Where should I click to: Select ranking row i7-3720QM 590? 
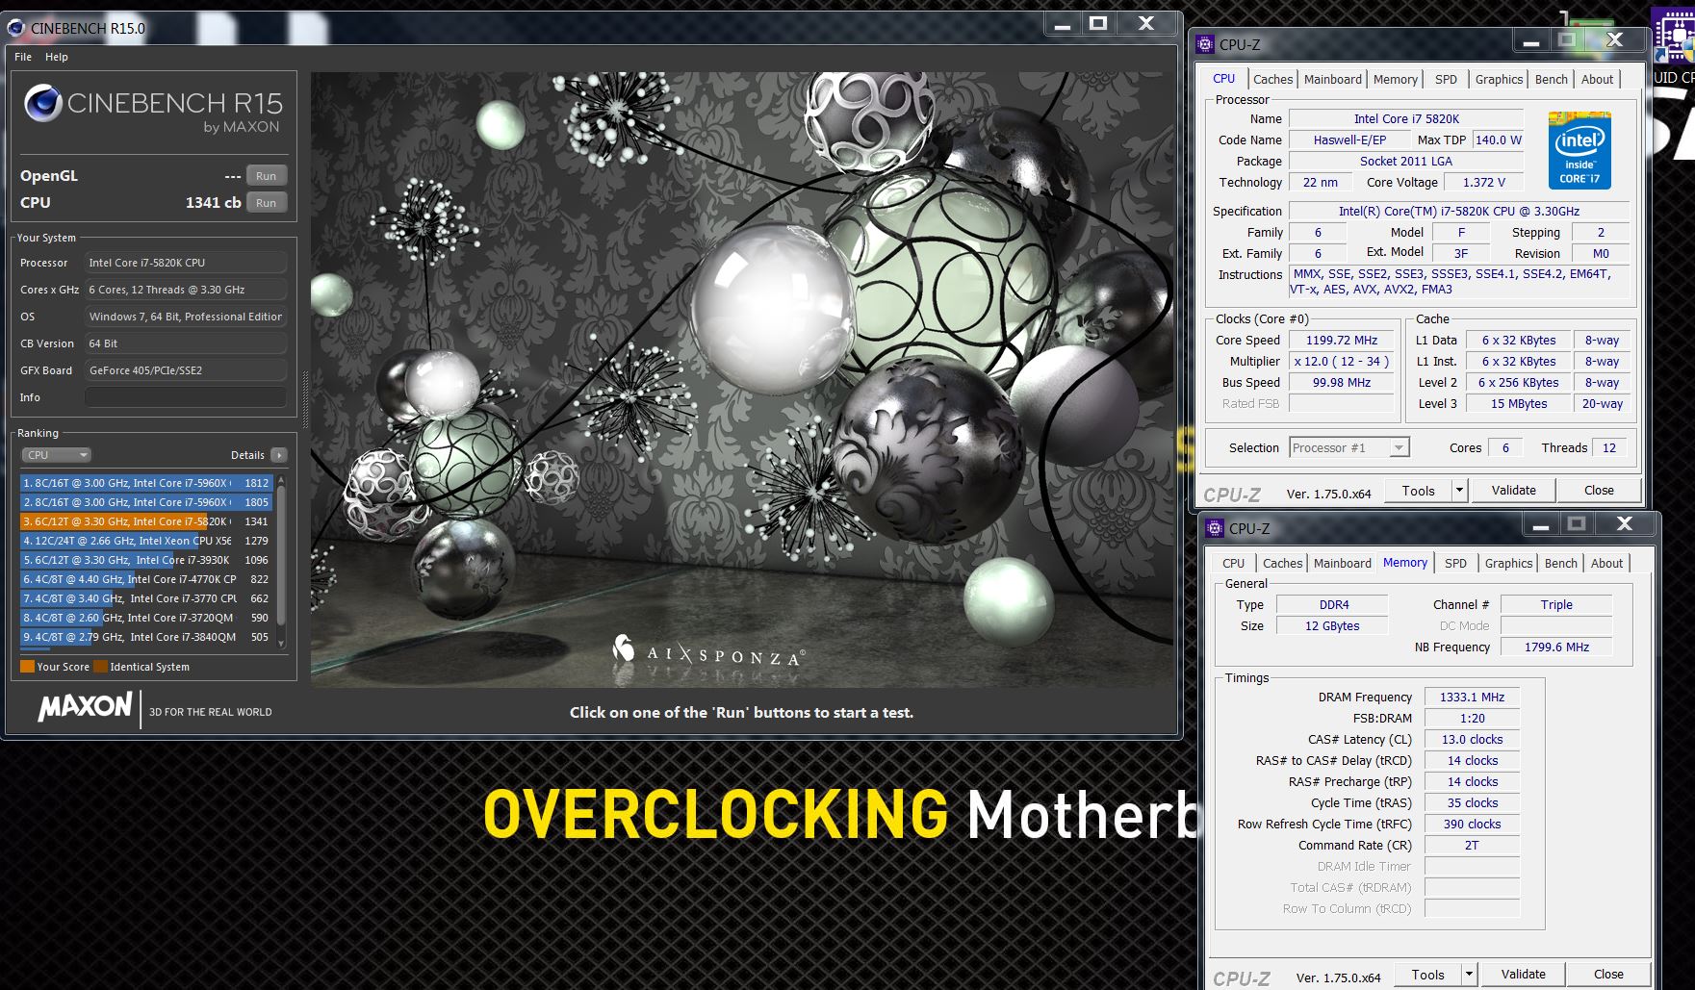click(x=146, y=618)
